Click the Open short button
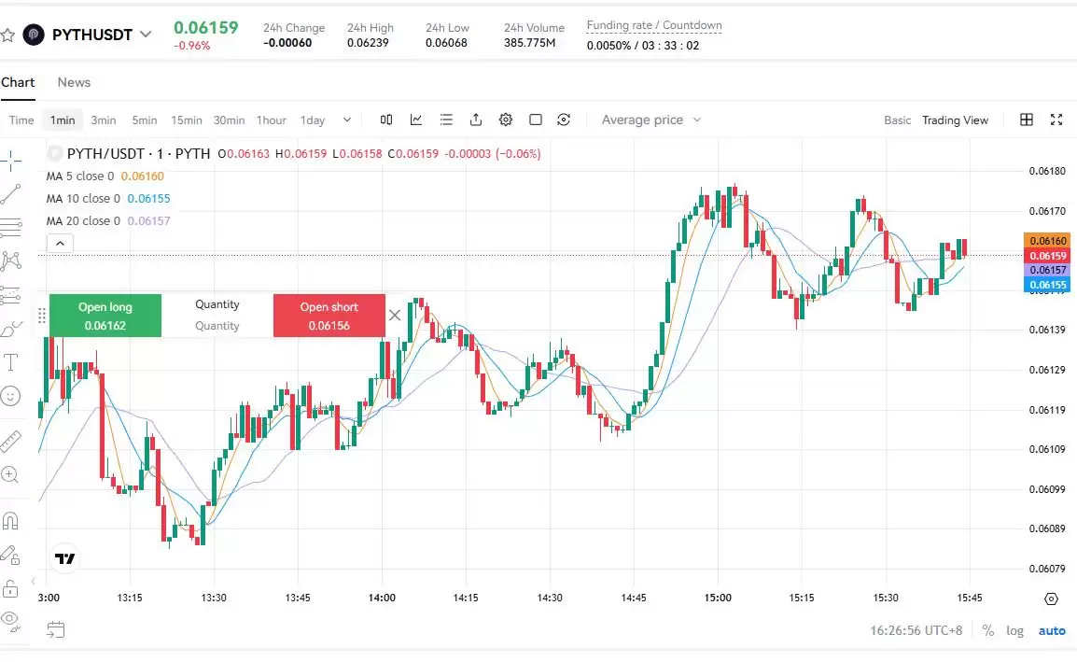The height and width of the screenshot is (662, 1077). 329,316
